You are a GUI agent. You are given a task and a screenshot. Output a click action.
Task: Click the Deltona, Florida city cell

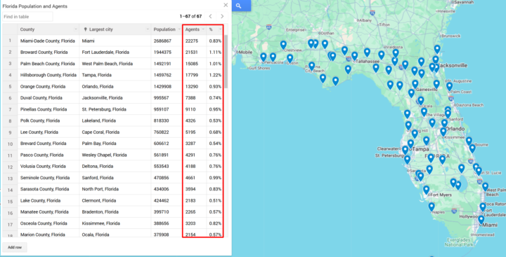(x=115, y=166)
